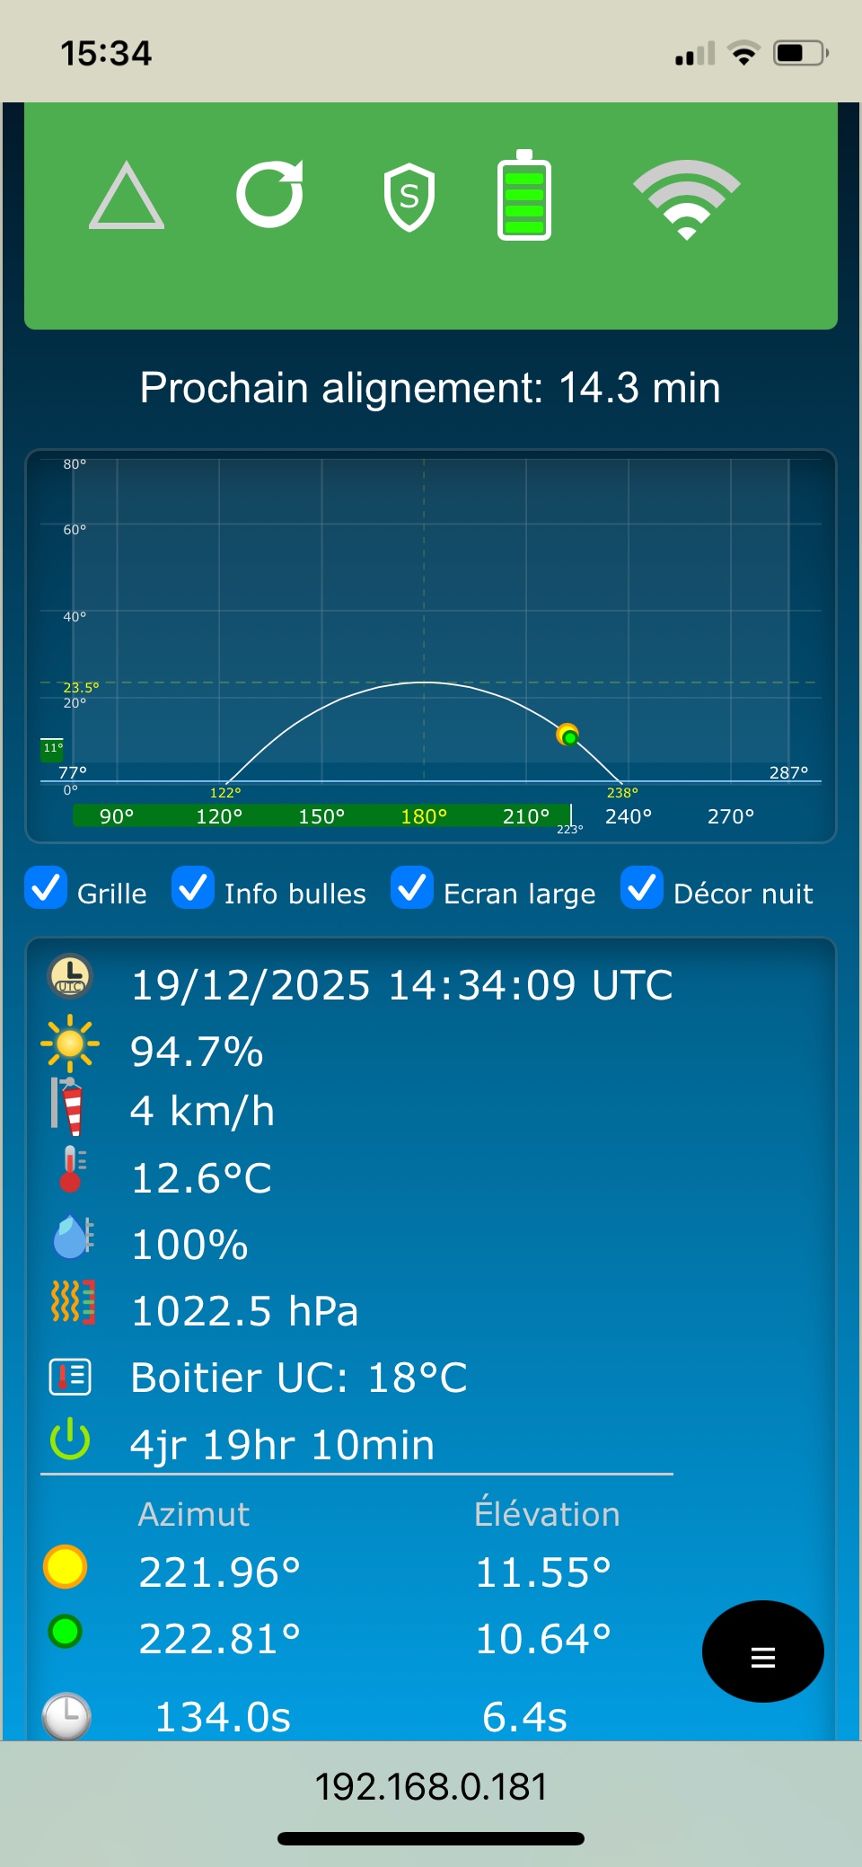Tap the white WiFi signal icon
Viewport: 862px width, 1867px height.
click(686, 198)
